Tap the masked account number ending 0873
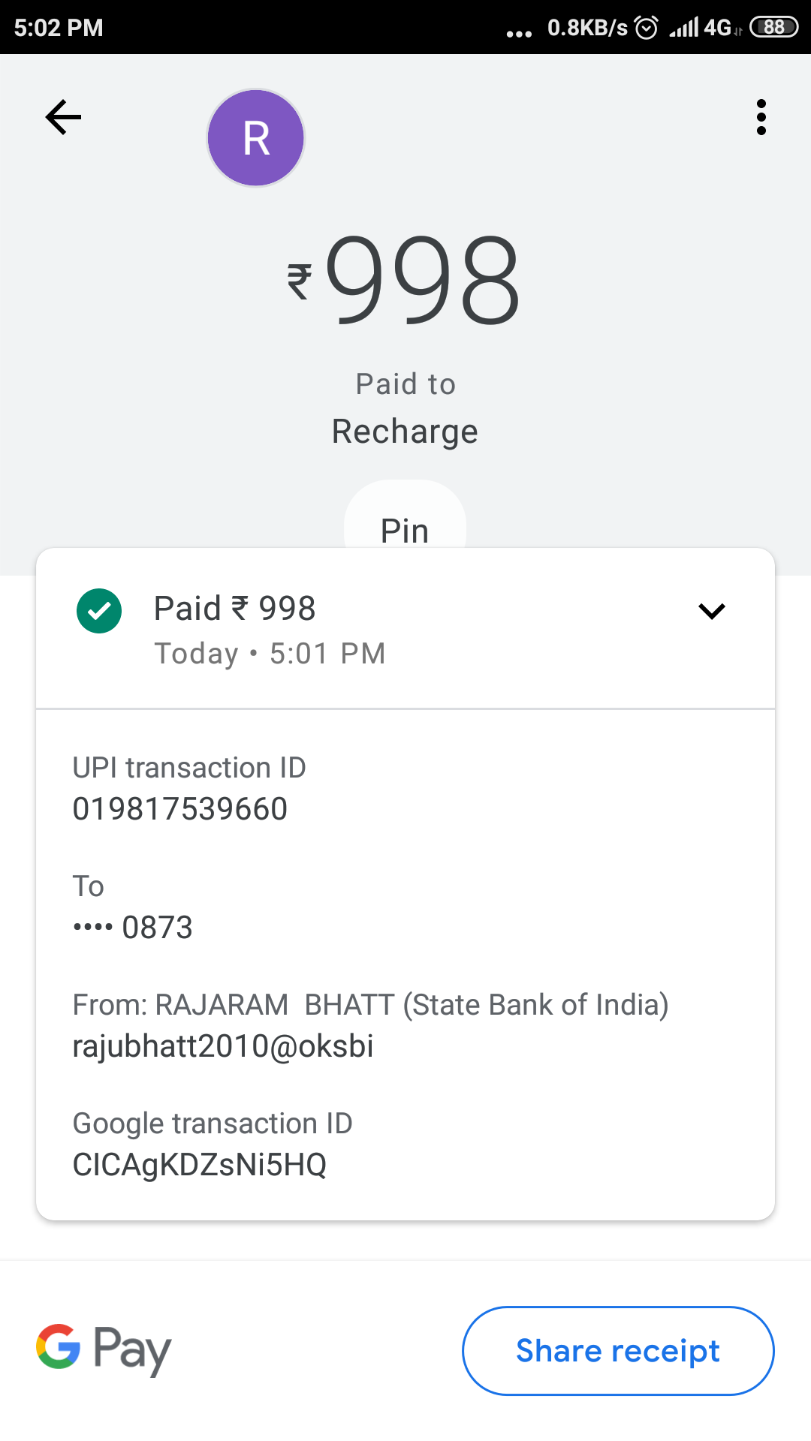 (133, 928)
